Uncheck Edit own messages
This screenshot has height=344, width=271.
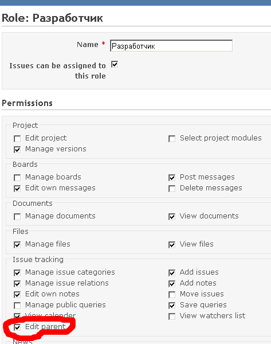coord(17,189)
